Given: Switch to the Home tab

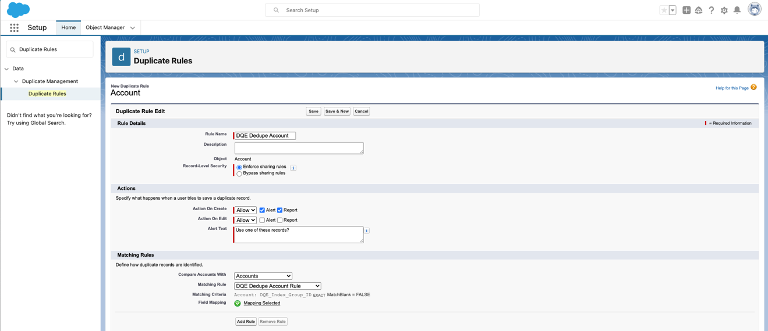Looking at the screenshot, I should [x=68, y=27].
